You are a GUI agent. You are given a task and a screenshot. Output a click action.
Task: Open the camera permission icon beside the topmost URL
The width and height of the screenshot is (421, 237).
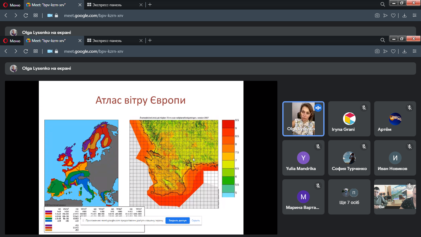pos(50,15)
